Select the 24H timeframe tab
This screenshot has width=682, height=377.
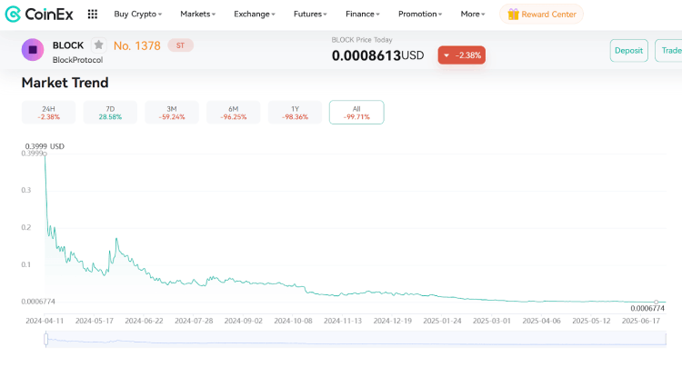[49, 113]
